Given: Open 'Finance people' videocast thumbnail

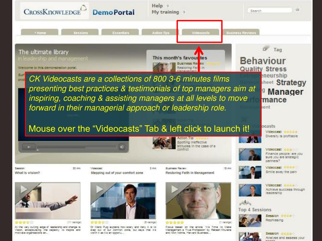Looking at the screenshot, I should (x=250, y=154).
